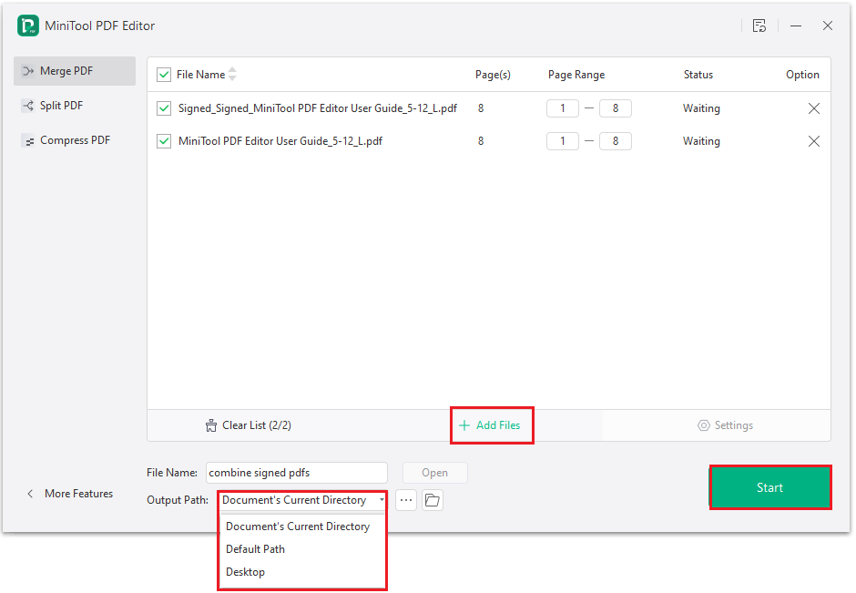
Task: Minimize the MiniTool PDF Editor window
Action: coord(796,26)
